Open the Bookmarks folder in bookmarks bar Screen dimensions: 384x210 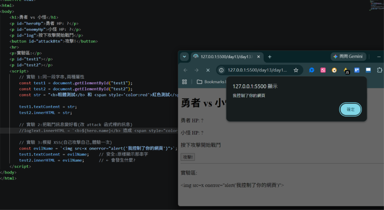[x=211, y=82]
